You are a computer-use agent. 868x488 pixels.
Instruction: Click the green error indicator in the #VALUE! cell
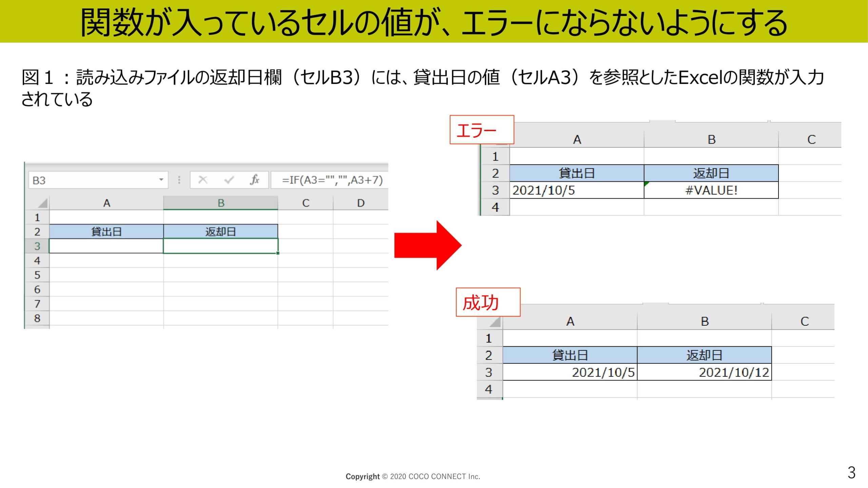pos(646,184)
